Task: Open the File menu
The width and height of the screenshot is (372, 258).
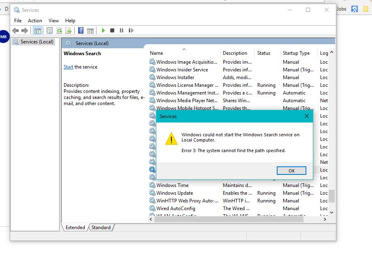Action: (x=18, y=21)
